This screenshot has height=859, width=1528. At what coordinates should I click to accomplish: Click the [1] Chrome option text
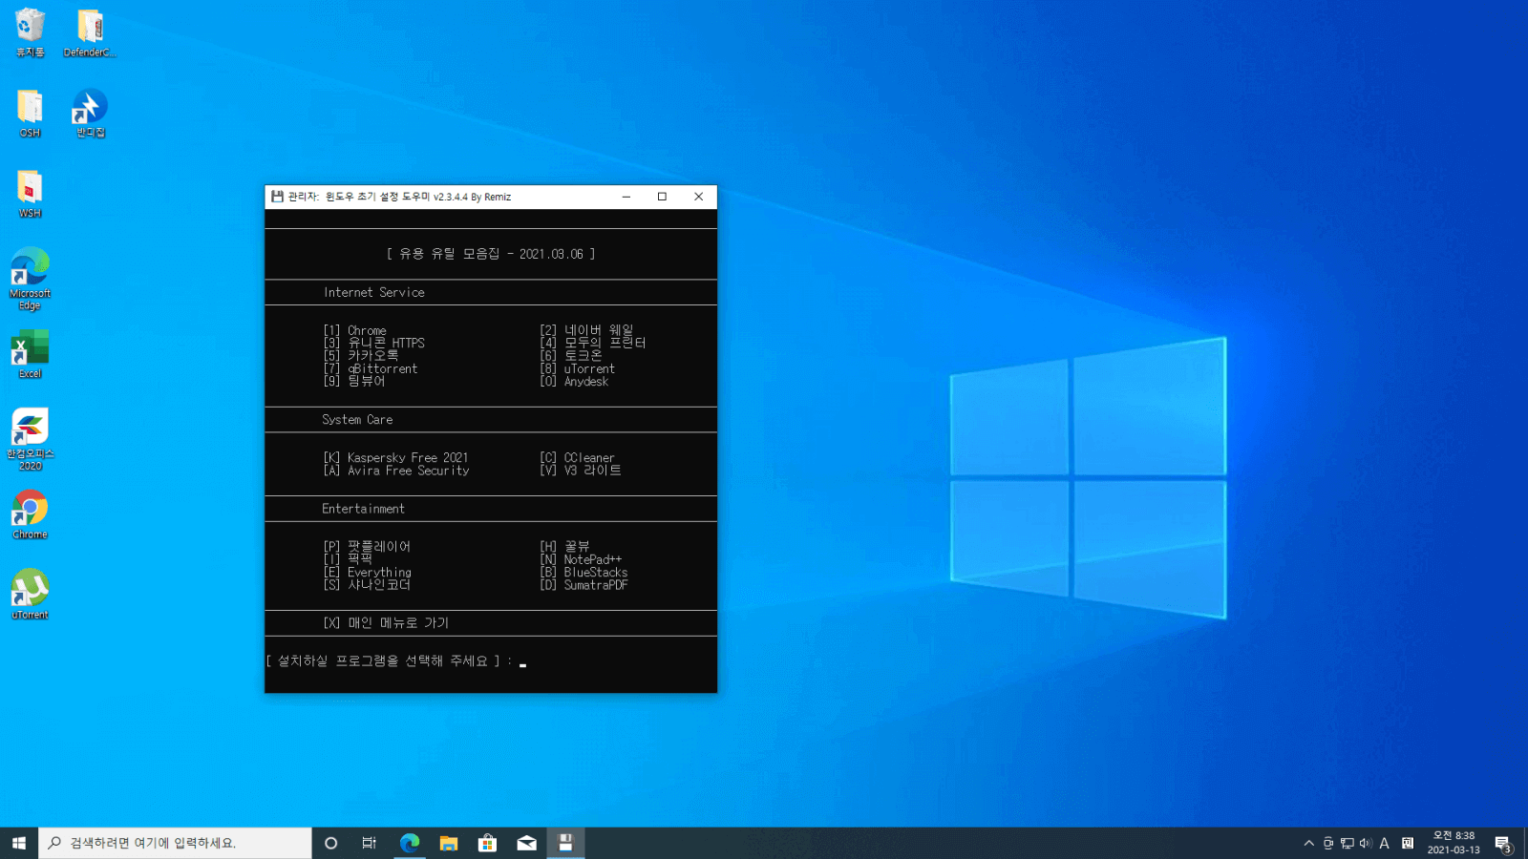(355, 330)
